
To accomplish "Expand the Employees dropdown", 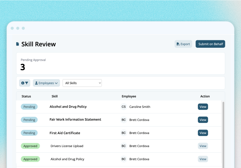I will (46, 83).
